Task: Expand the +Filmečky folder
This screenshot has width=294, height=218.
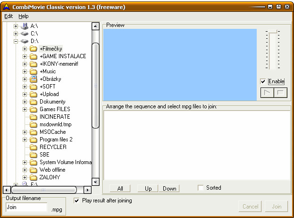Action: pos(25,49)
